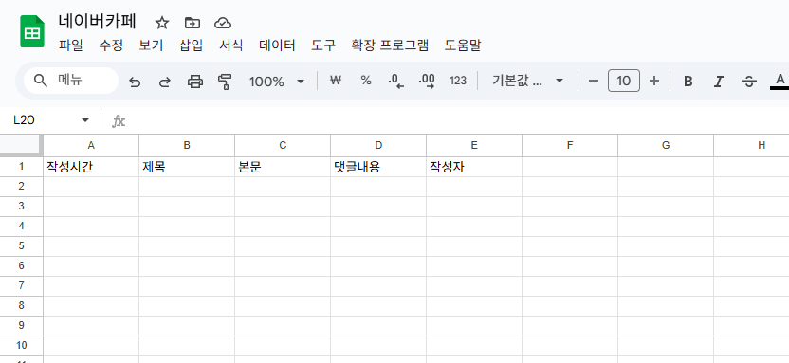Open the 기본값 font dropdown

[527, 81]
